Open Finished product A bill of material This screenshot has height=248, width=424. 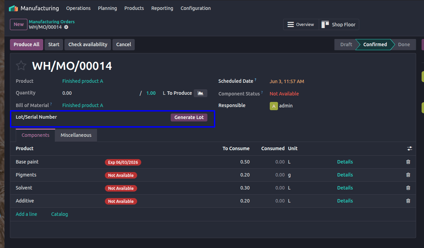click(x=83, y=105)
